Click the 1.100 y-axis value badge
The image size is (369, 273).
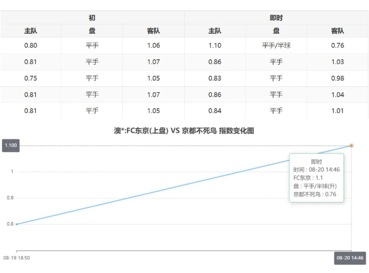pyautogui.click(x=11, y=145)
